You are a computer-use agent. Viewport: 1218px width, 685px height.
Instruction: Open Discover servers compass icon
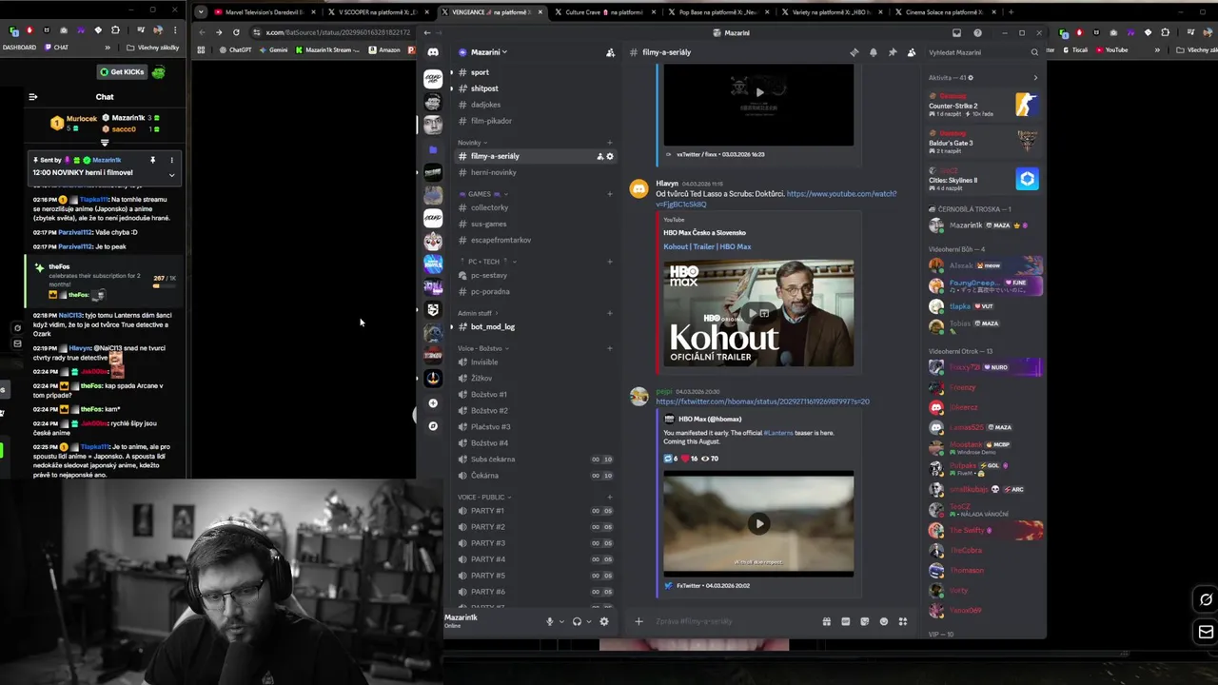(x=433, y=426)
